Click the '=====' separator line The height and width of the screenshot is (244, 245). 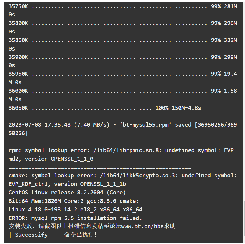click(100, 168)
